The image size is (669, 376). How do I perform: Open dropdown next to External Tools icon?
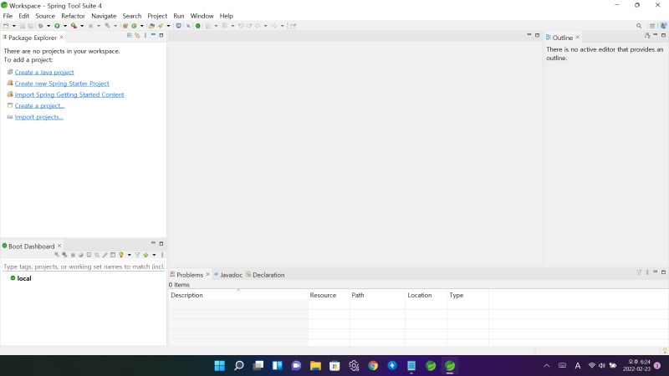82,26
